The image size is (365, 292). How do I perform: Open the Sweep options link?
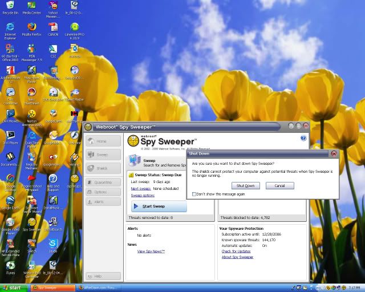tap(143, 196)
